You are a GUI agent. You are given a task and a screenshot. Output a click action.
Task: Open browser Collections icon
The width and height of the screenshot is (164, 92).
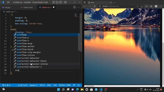click(x=151, y=6)
